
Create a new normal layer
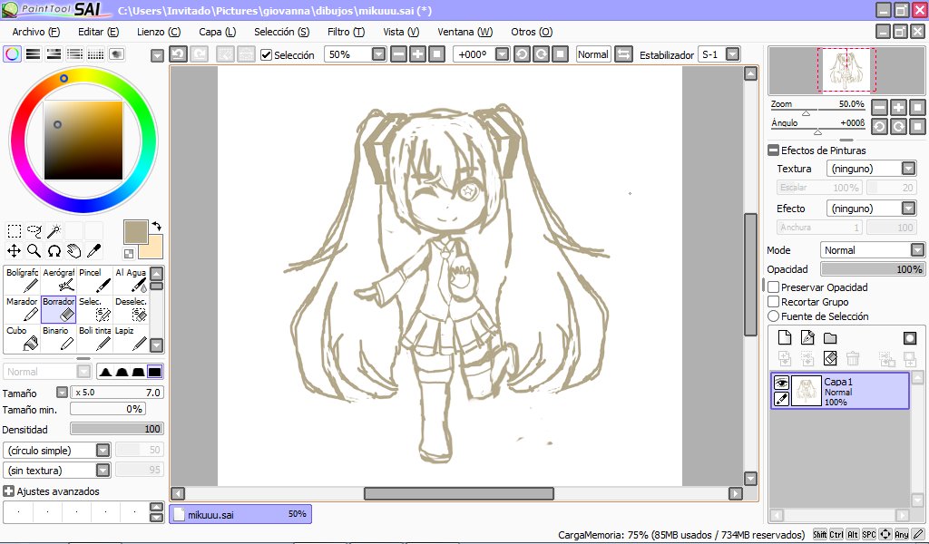coord(785,337)
